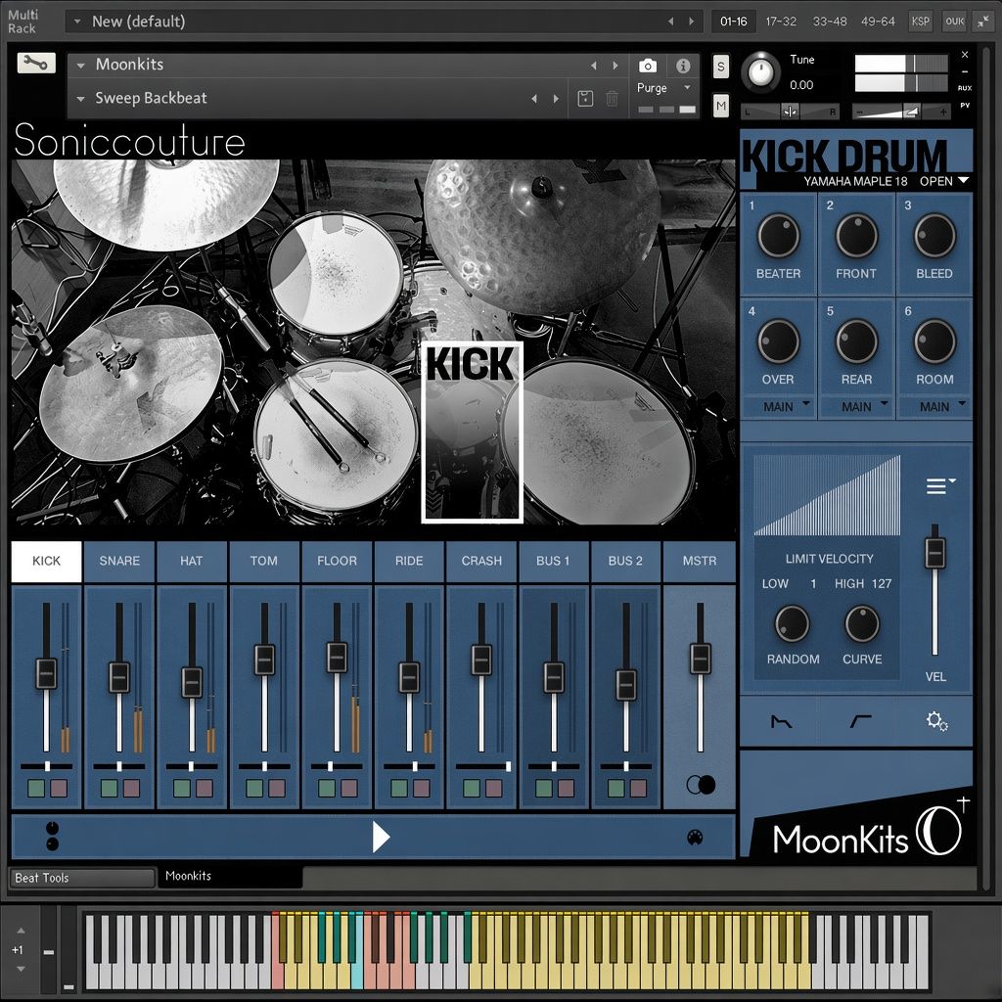Toggle the green button on SNARE channel
Image resolution: width=1002 pixels, height=1002 pixels.
tap(110, 788)
